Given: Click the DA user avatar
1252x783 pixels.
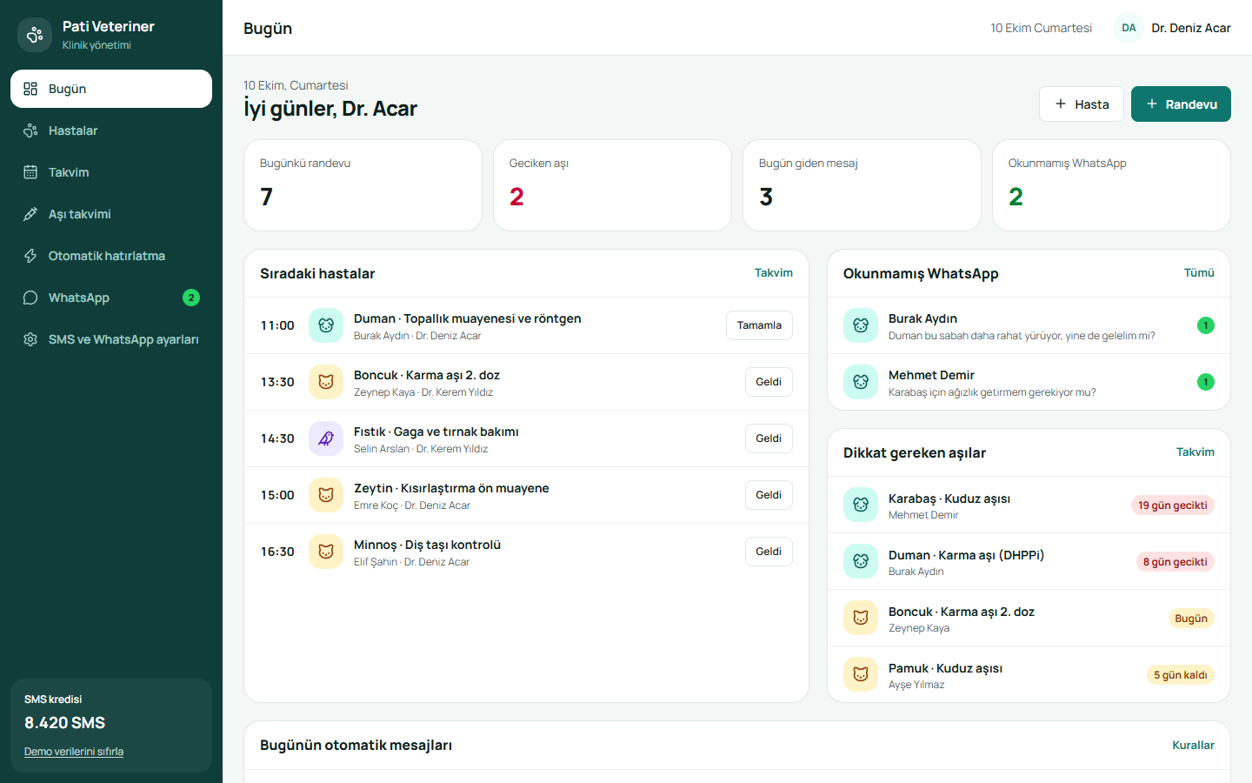Looking at the screenshot, I should coord(1129,28).
